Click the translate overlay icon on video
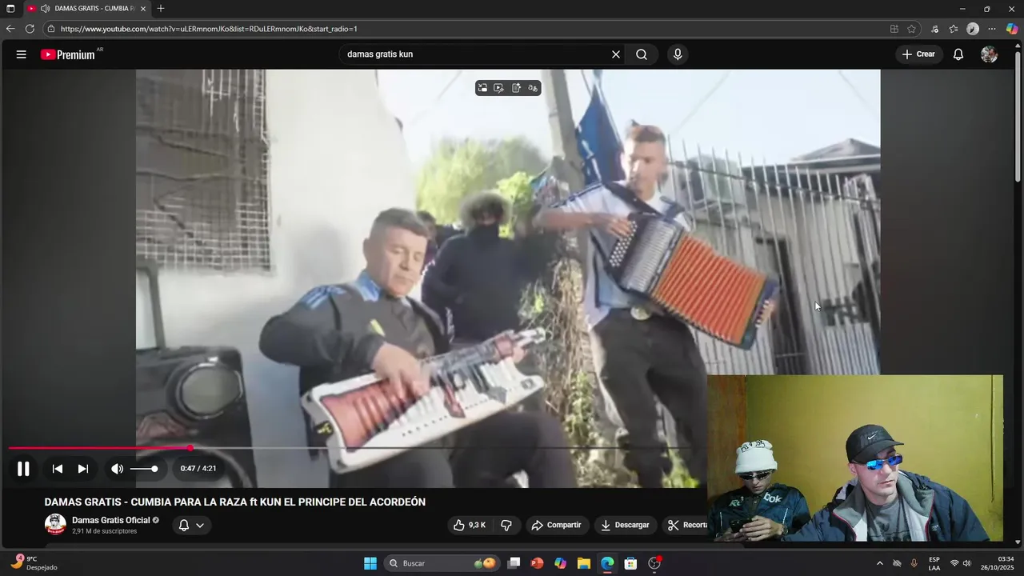This screenshot has height=576, width=1024. [x=533, y=88]
